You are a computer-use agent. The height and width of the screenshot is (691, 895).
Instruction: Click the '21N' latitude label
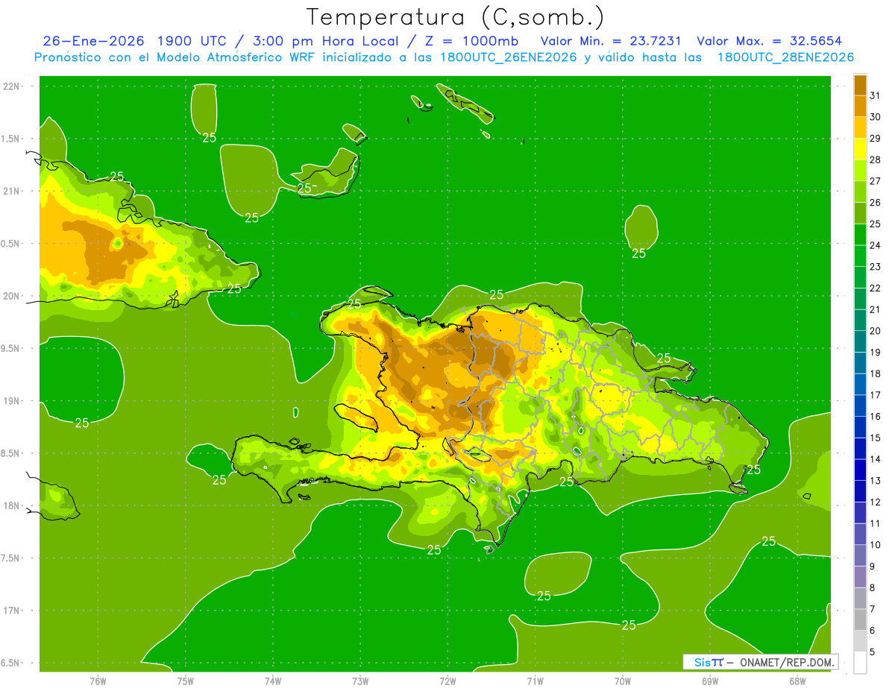[x=12, y=191]
